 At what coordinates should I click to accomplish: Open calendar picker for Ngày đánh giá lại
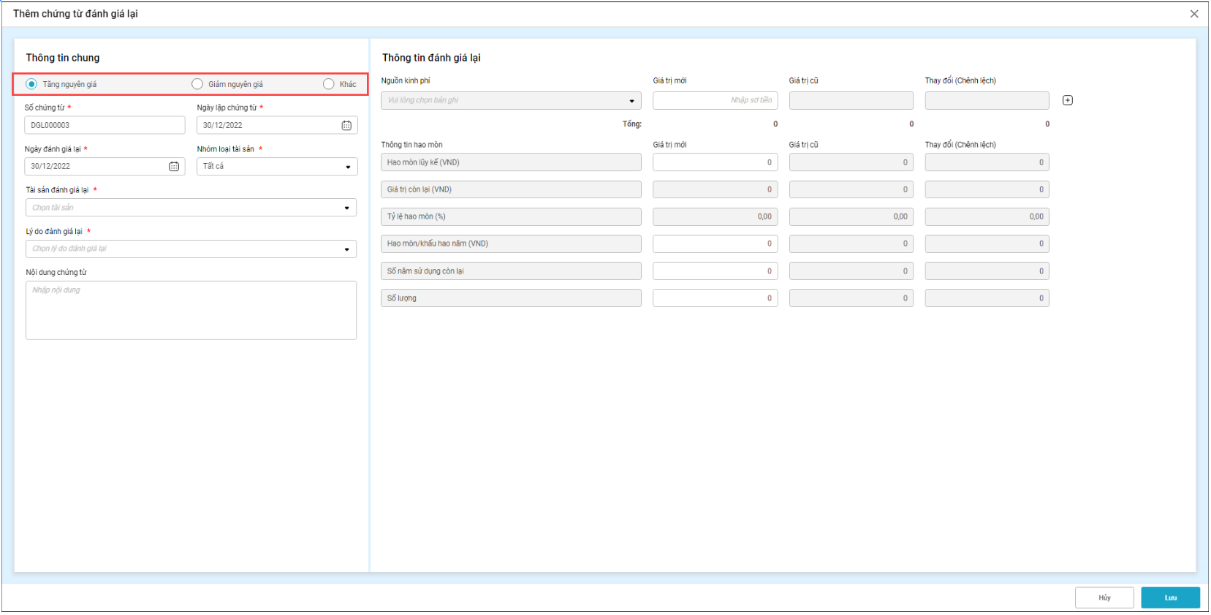(174, 167)
